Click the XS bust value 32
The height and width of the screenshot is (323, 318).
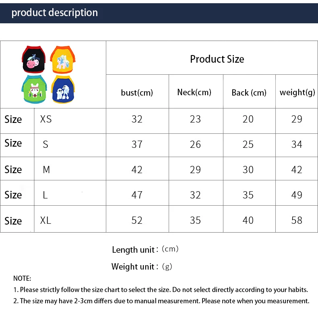point(137,119)
